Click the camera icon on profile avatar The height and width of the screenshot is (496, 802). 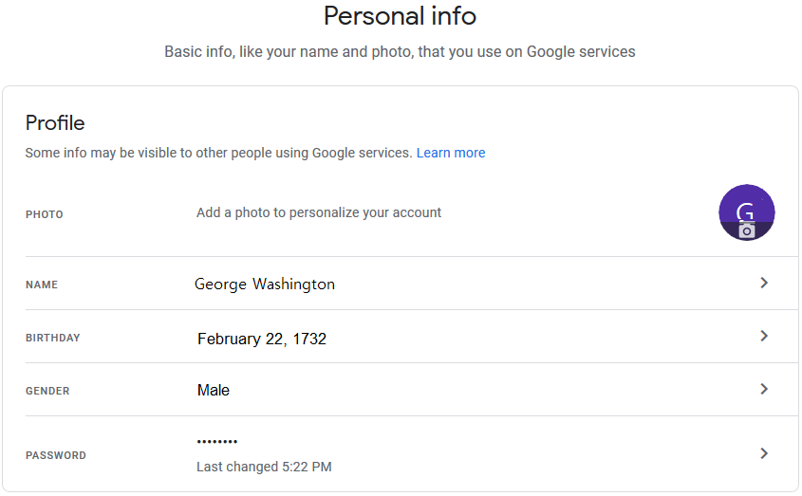coord(747,230)
